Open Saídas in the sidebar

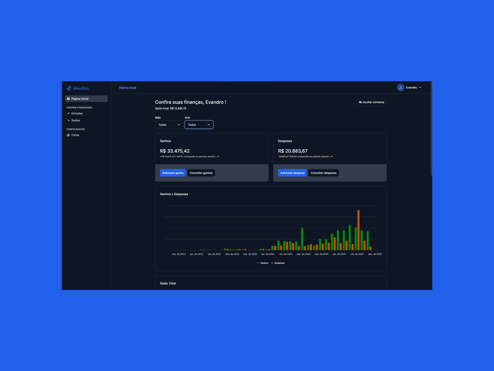coord(76,121)
